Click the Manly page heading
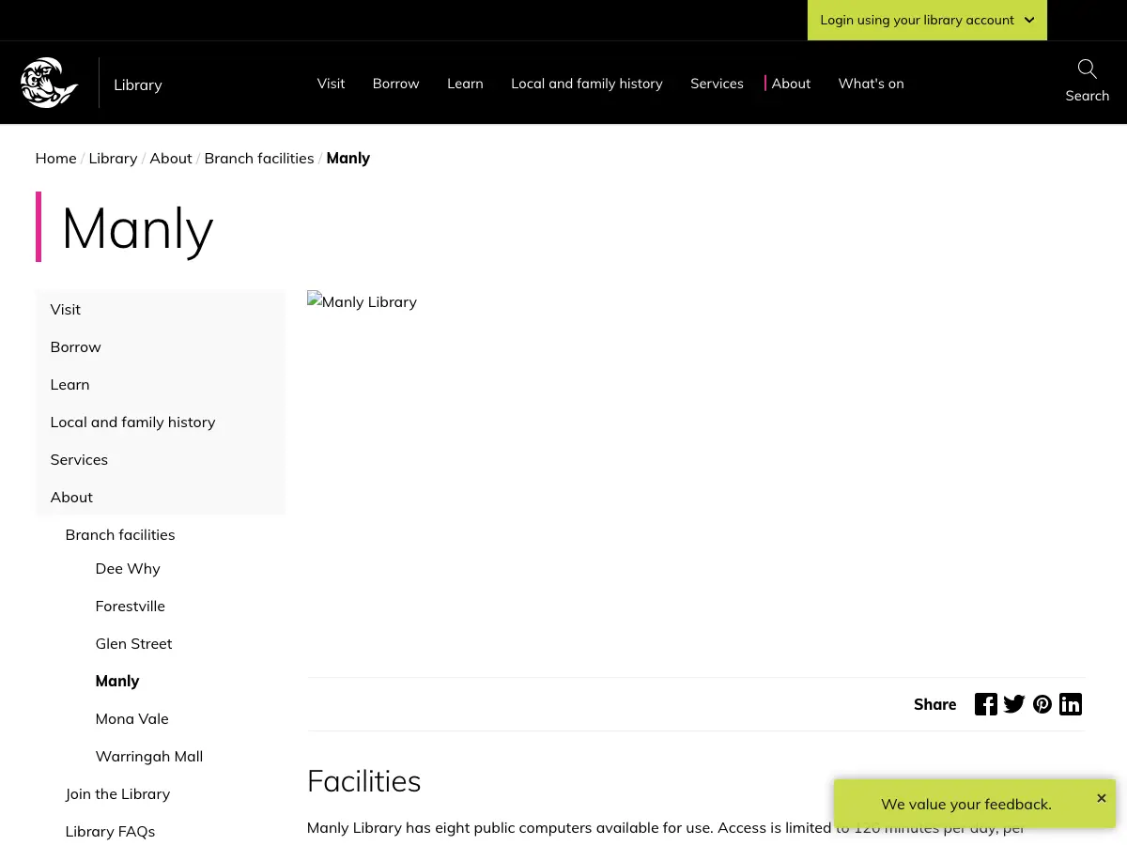The height and width of the screenshot is (845, 1127). click(x=137, y=228)
